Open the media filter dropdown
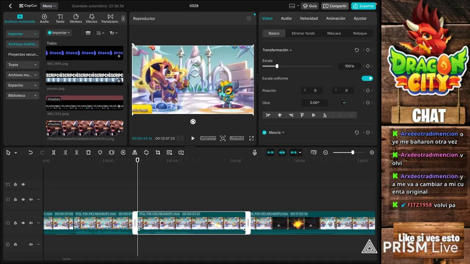The image size is (470, 264). coord(113,33)
